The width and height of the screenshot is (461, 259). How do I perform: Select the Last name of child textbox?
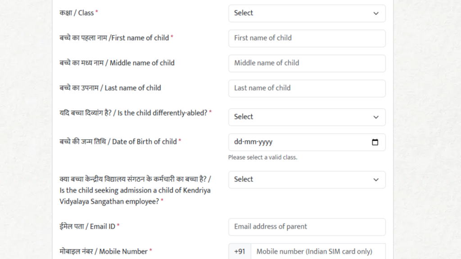coord(307,88)
